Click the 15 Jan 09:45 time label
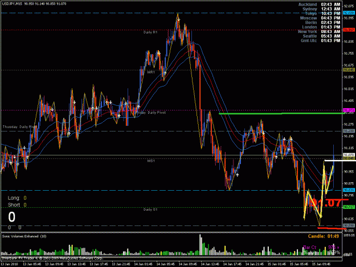Image resolution: width=356 pixels, height=267 pixels. (321, 264)
